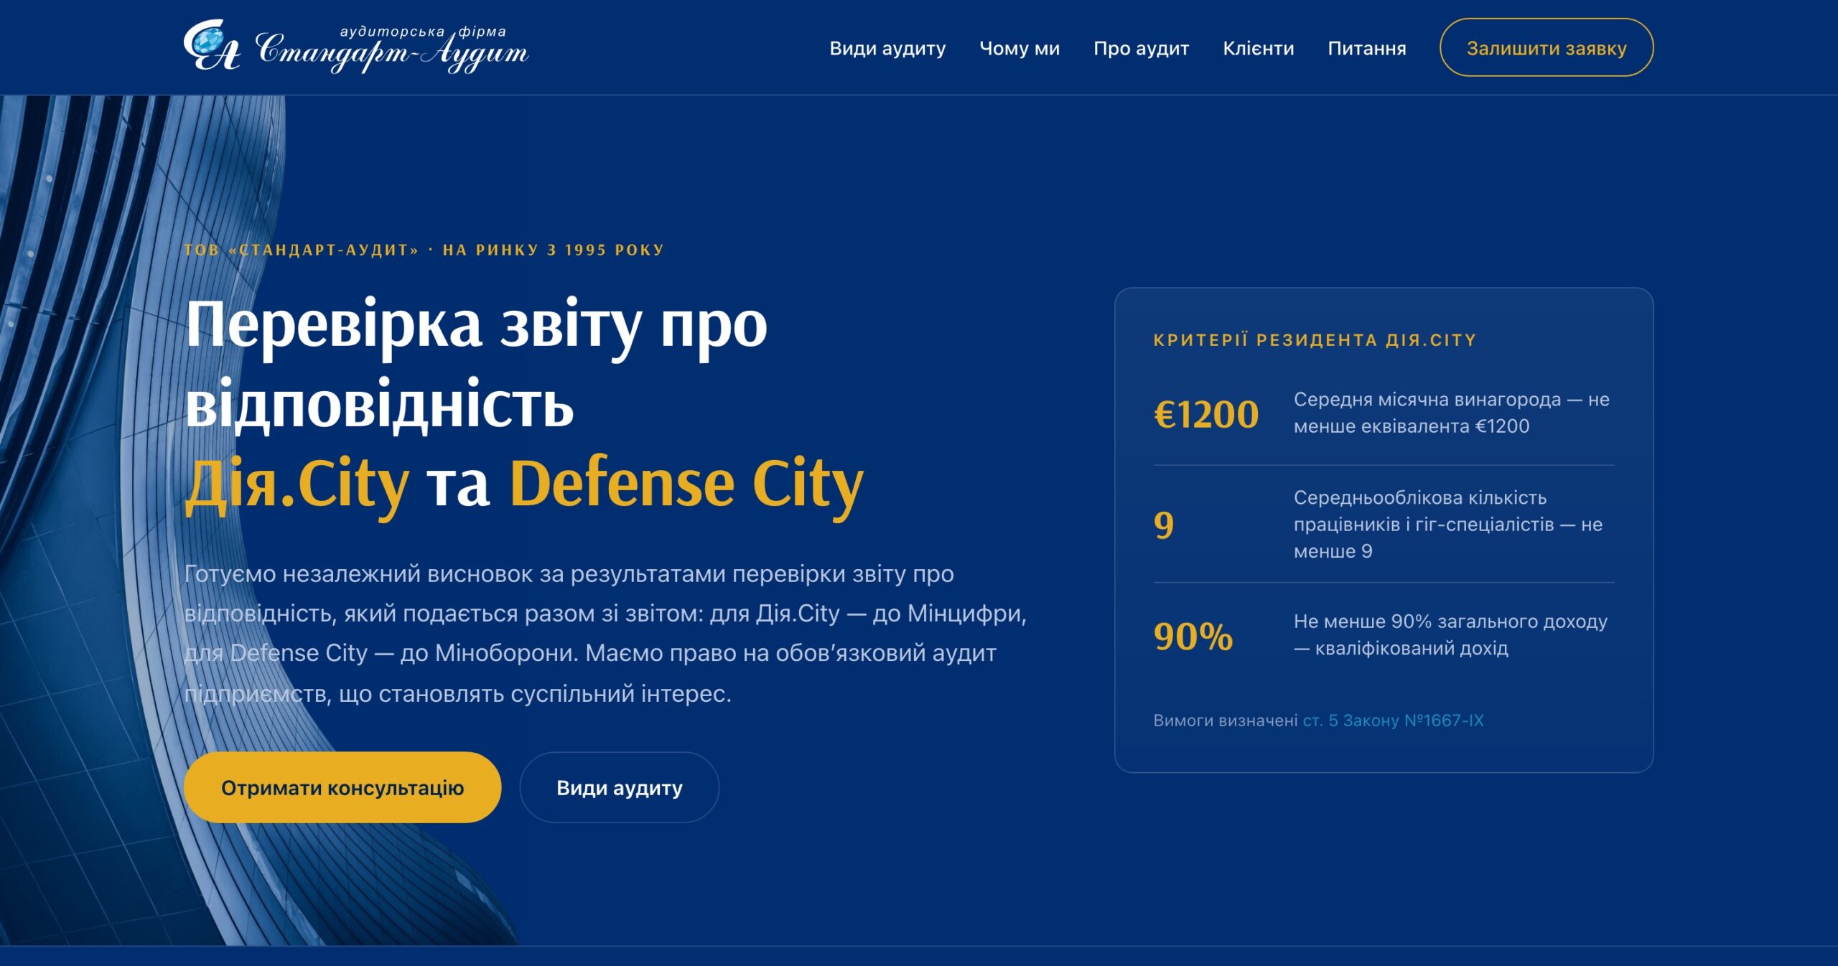Screen dimensions: 1838x966
Task: Open the Види аудиту menu item
Action: 887,48
